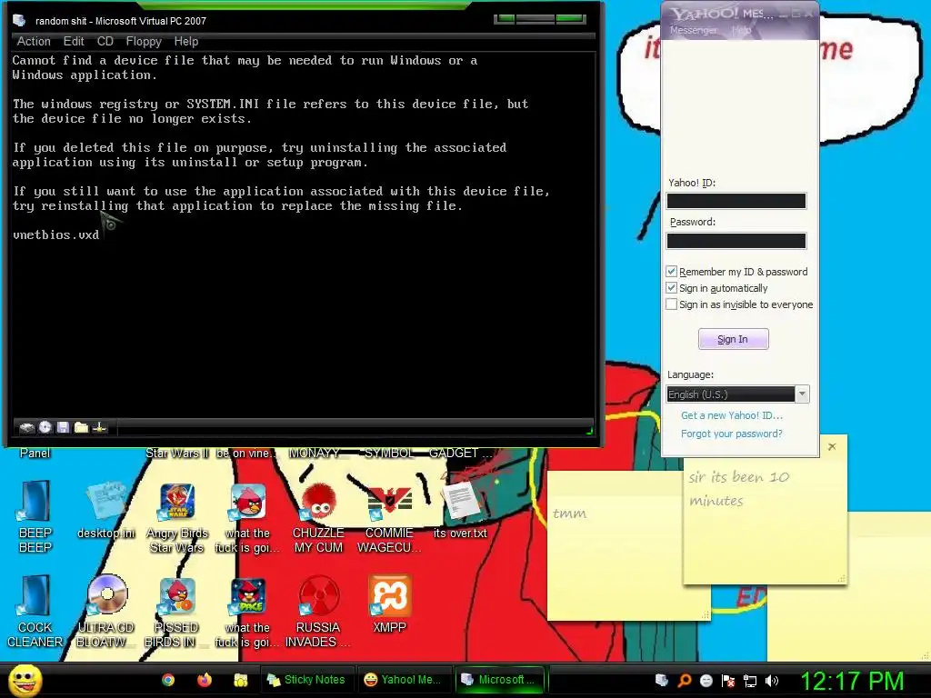The height and width of the screenshot is (698, 931).
Task: Open the Angry Birds Space shortcut
Action: tap(247, 612)
